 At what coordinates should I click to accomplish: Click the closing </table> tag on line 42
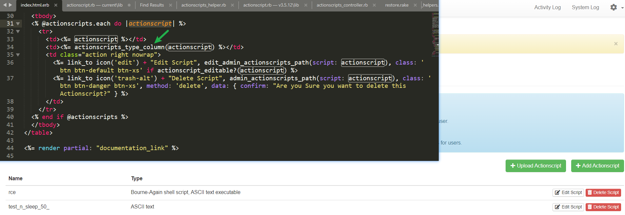[x=38, y=133]
